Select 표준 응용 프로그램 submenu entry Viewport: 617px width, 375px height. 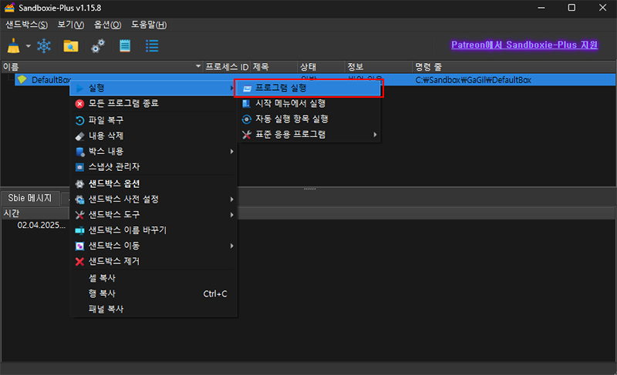309,135
